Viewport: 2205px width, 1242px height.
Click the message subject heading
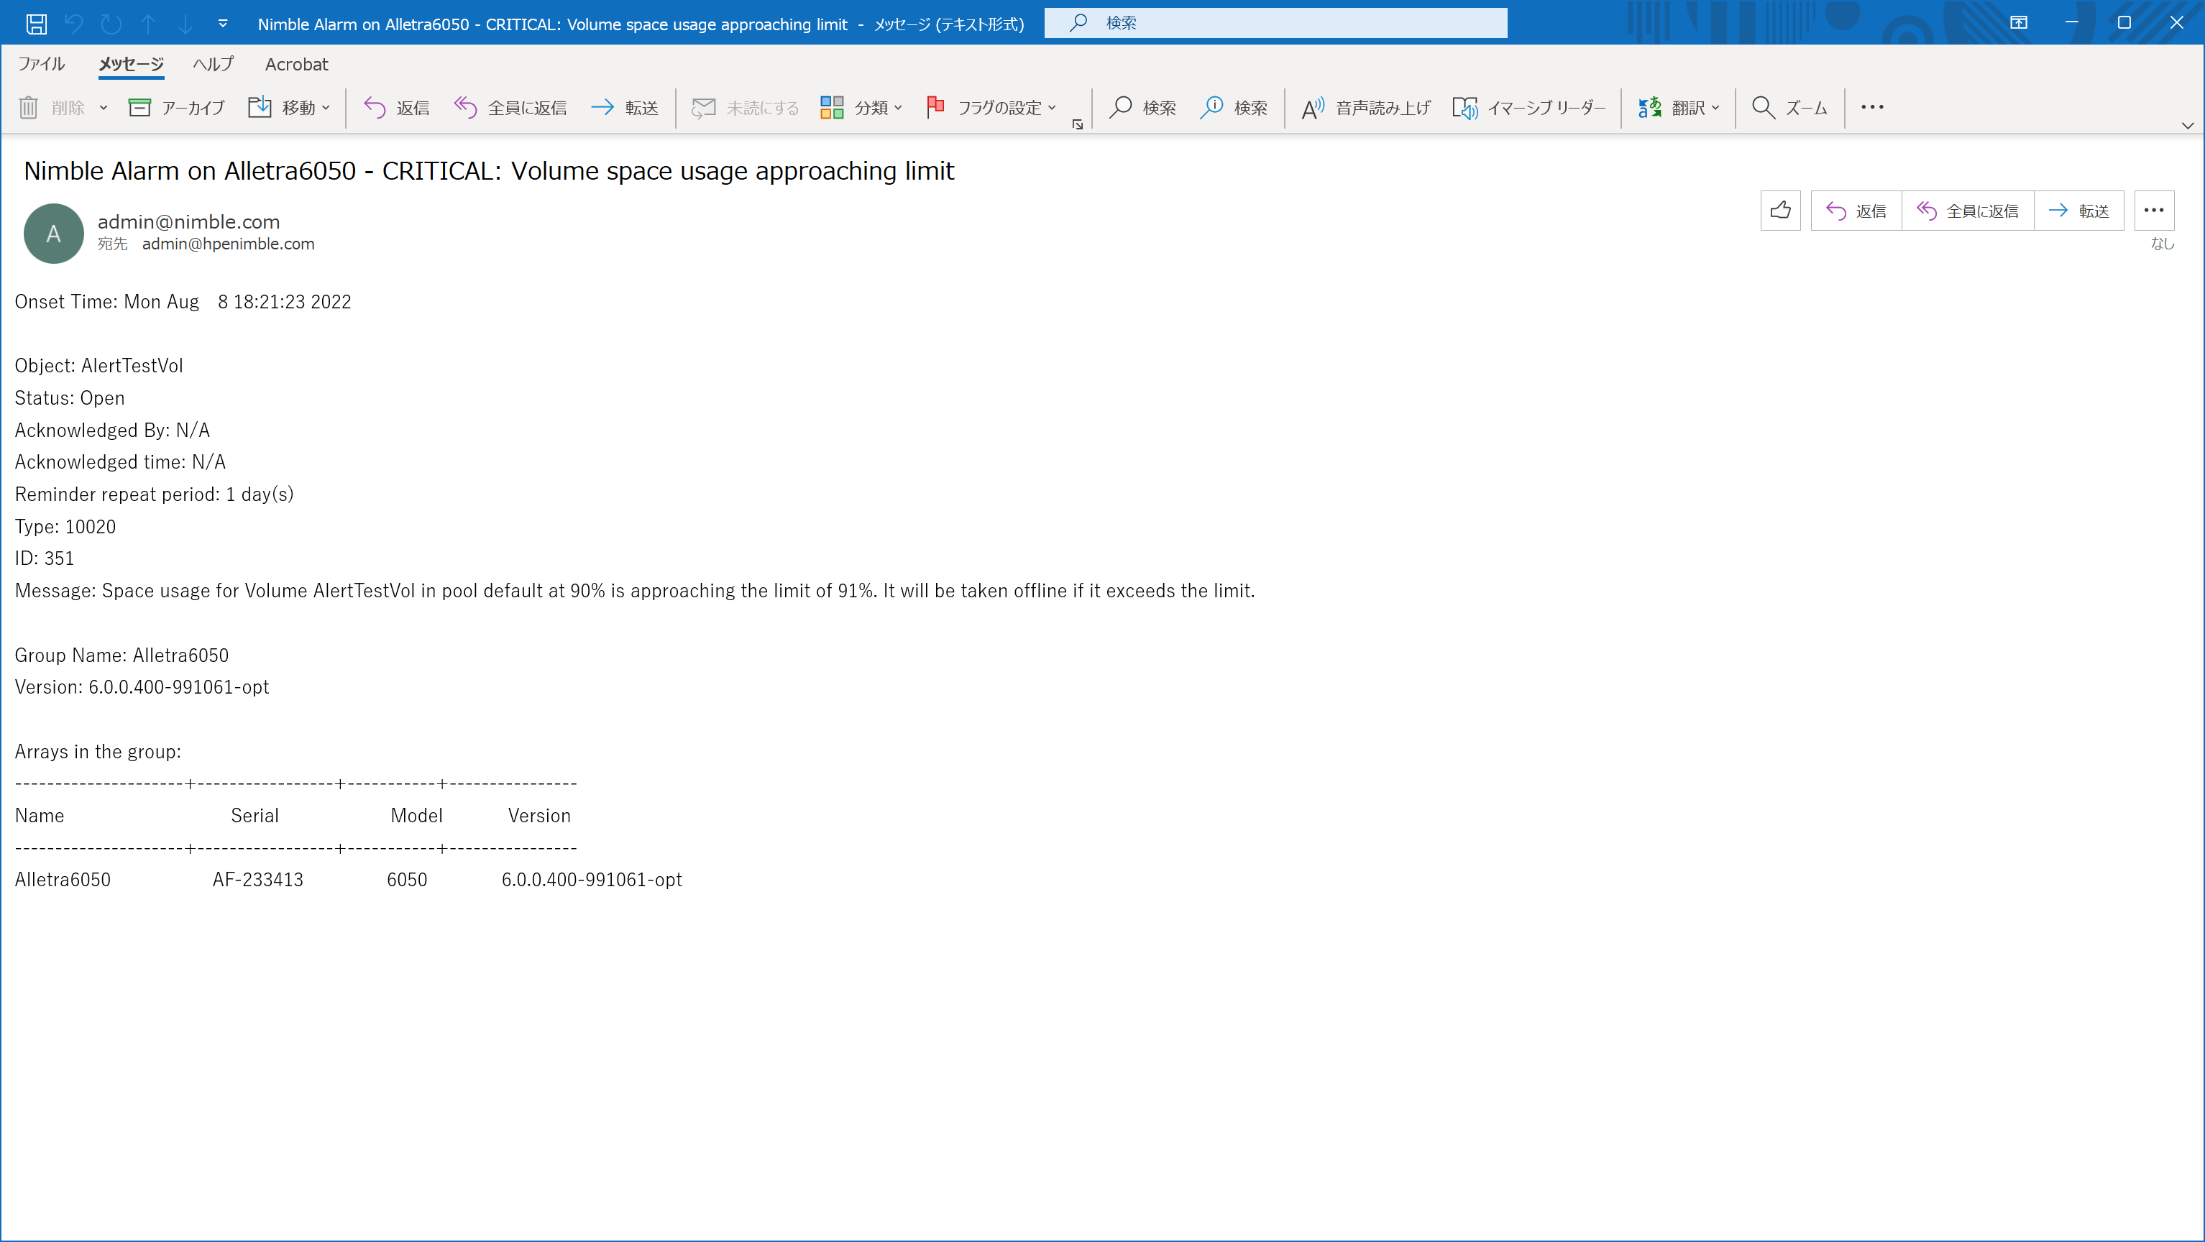point(488,171)
